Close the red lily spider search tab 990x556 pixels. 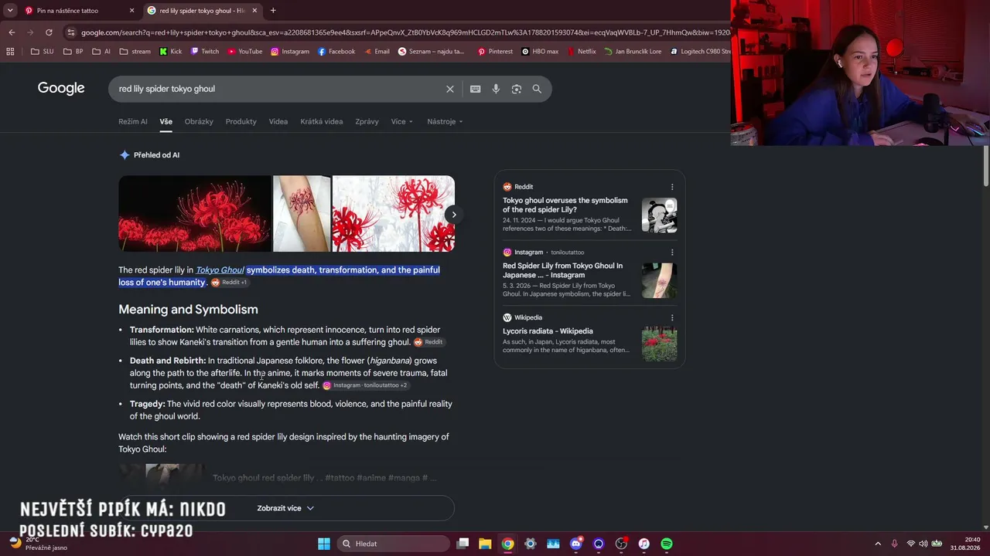click(254, 11)
